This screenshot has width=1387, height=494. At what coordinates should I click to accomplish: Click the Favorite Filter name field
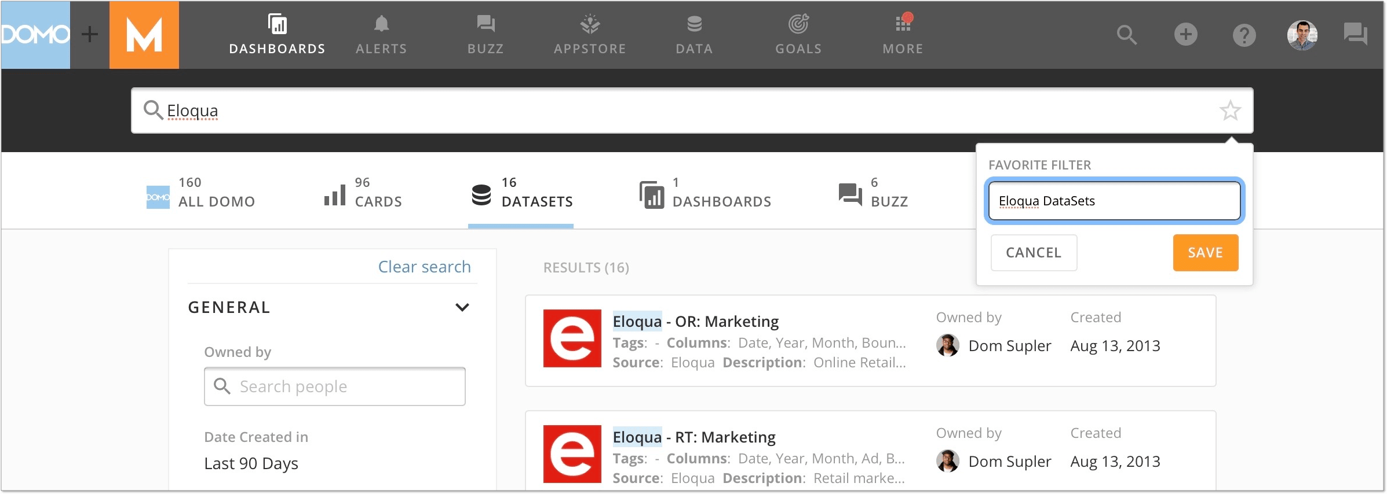1114,201
